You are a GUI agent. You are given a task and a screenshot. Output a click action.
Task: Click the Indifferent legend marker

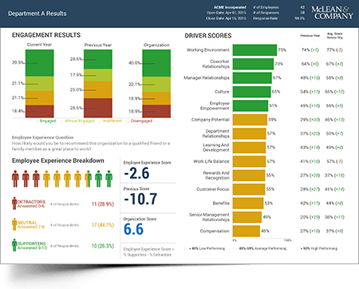[x=101, y=121]
